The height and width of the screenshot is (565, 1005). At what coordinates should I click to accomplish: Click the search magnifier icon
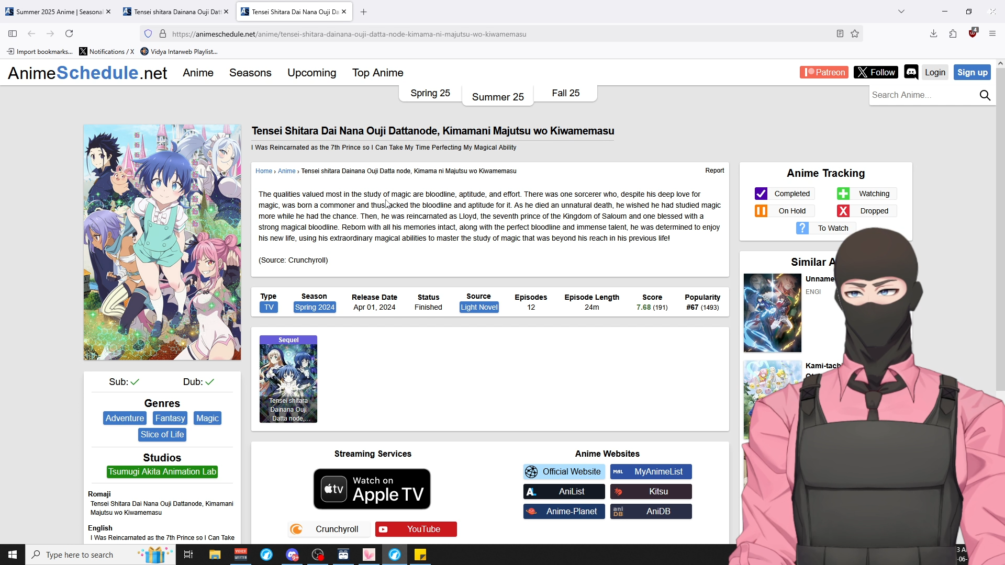click(x=985, y=95)
